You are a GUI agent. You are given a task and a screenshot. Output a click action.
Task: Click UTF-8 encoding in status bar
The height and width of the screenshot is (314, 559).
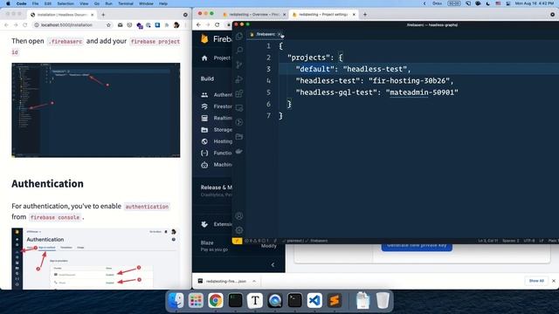pyautogui.click(x=529, y=241)
